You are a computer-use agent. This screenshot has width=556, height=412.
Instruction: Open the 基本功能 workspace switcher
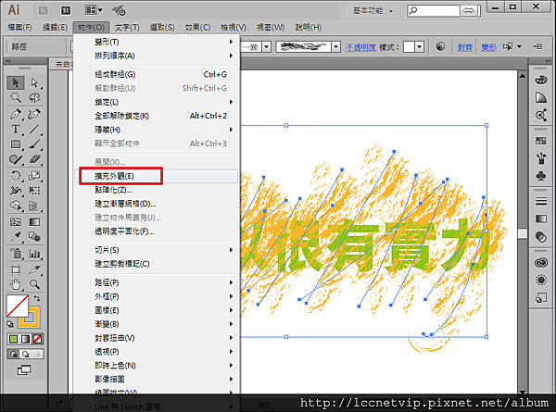click(372, 10)
